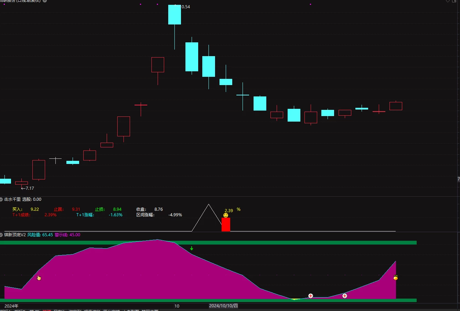Click the 买入 price 9.22
This screenshot has width=460, height=311.
[x=35, y=209]
